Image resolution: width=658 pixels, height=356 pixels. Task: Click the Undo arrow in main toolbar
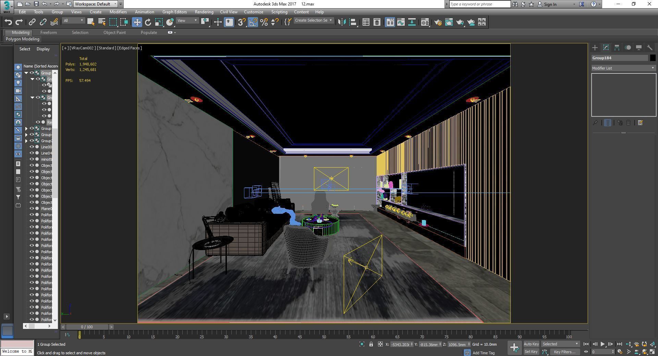(x=8, y=22)
